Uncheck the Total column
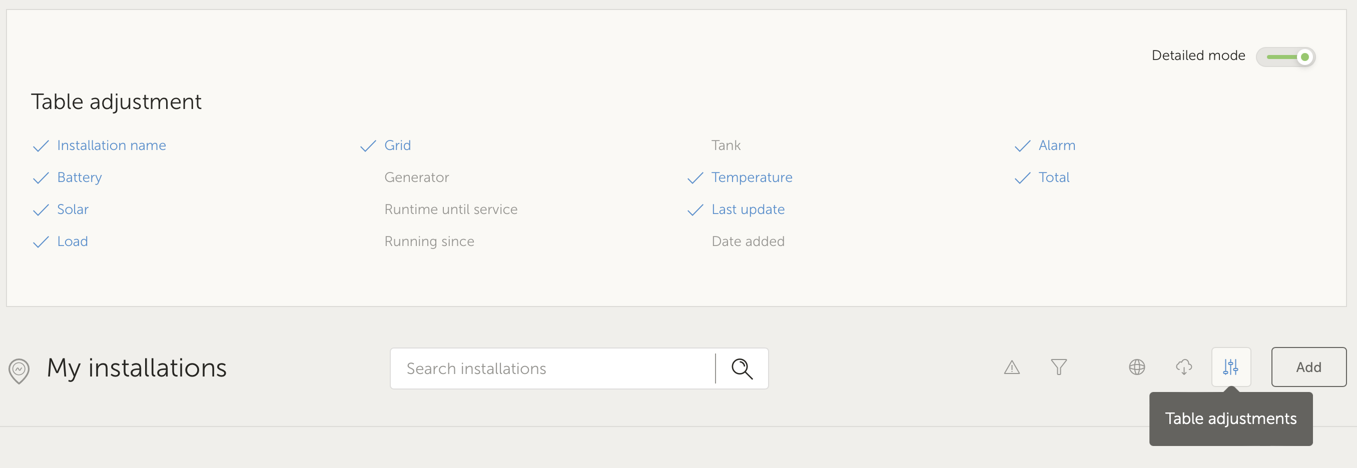This screenshot has width=1357, height=468. (1054, 177)
